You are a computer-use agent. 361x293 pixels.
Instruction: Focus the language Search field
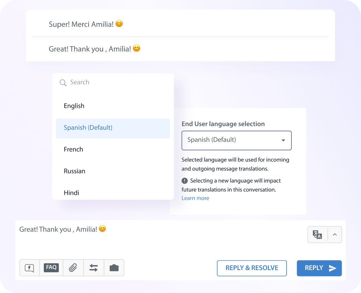click(x=116, y=82)
